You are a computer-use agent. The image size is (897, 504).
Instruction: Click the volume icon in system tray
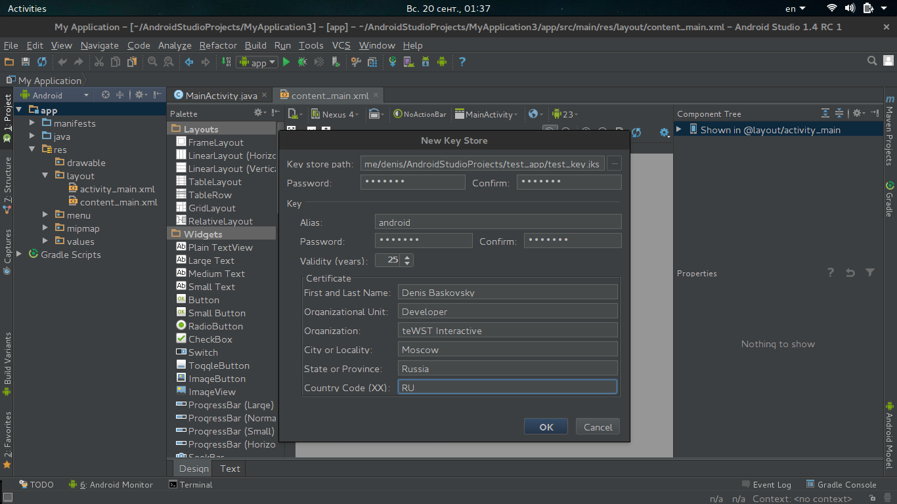[850, 9]
